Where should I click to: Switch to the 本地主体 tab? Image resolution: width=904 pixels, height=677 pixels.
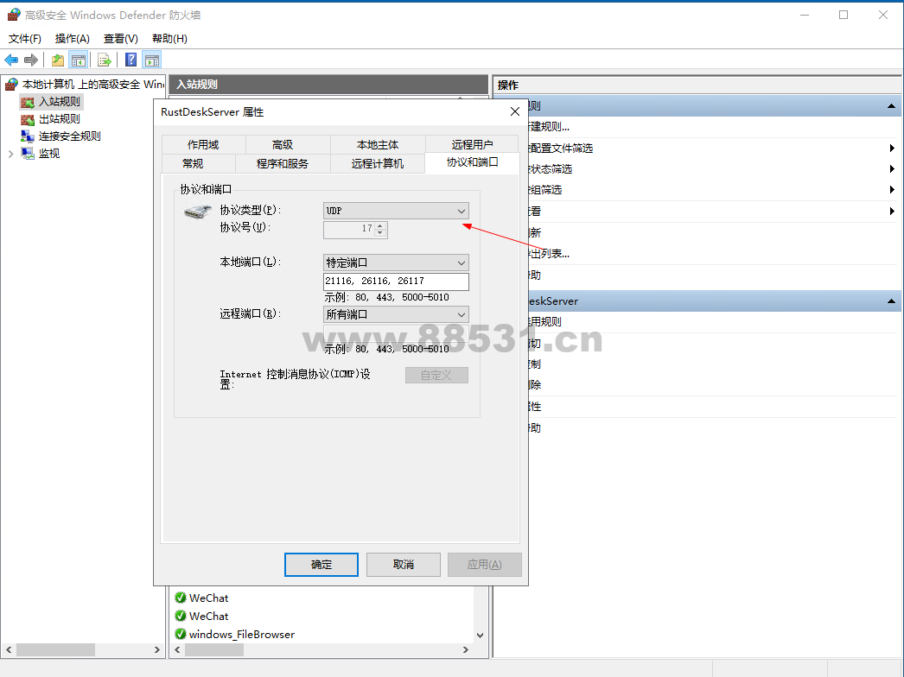click(378, 144)
